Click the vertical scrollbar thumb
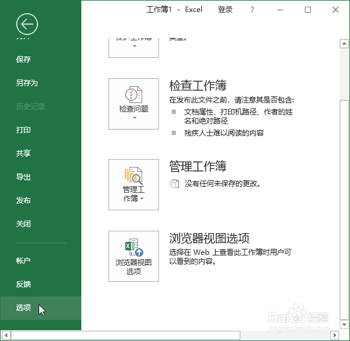Image resolution: width=350 pixels, height=341 pixels. [x=344, y=210]
